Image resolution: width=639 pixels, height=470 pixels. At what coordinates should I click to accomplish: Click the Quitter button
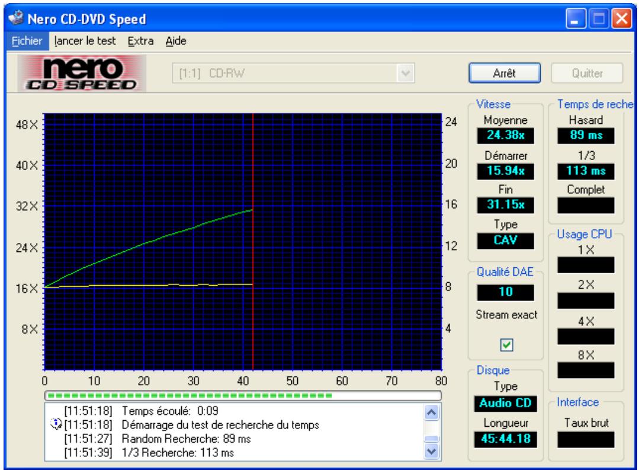coord(587,73)
